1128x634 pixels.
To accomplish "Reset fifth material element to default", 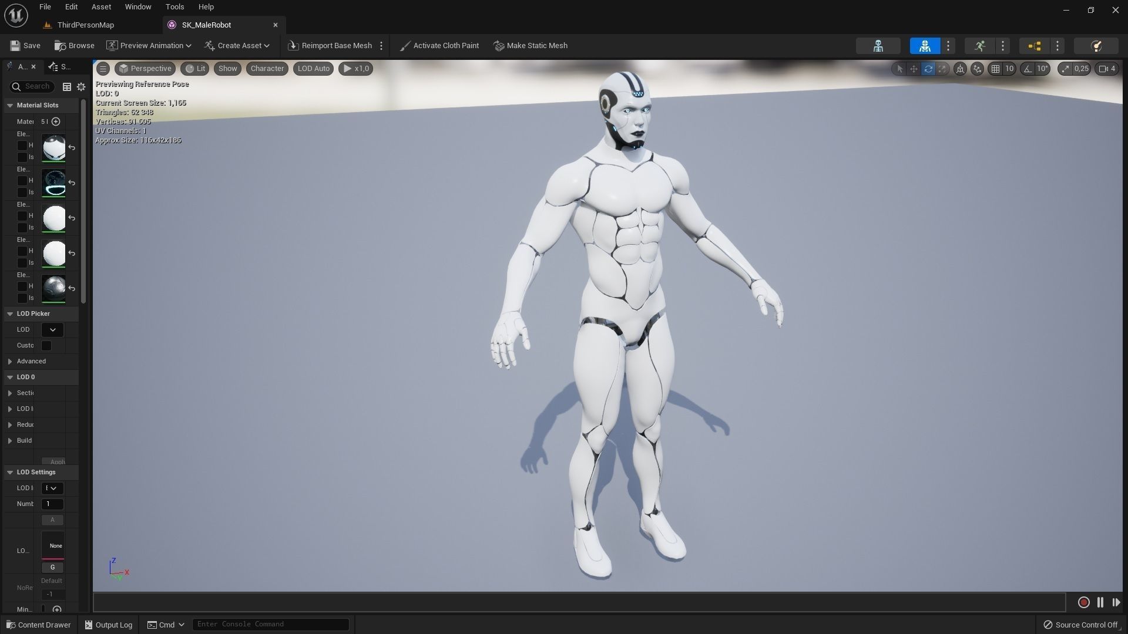I will [x=72, y=288].
